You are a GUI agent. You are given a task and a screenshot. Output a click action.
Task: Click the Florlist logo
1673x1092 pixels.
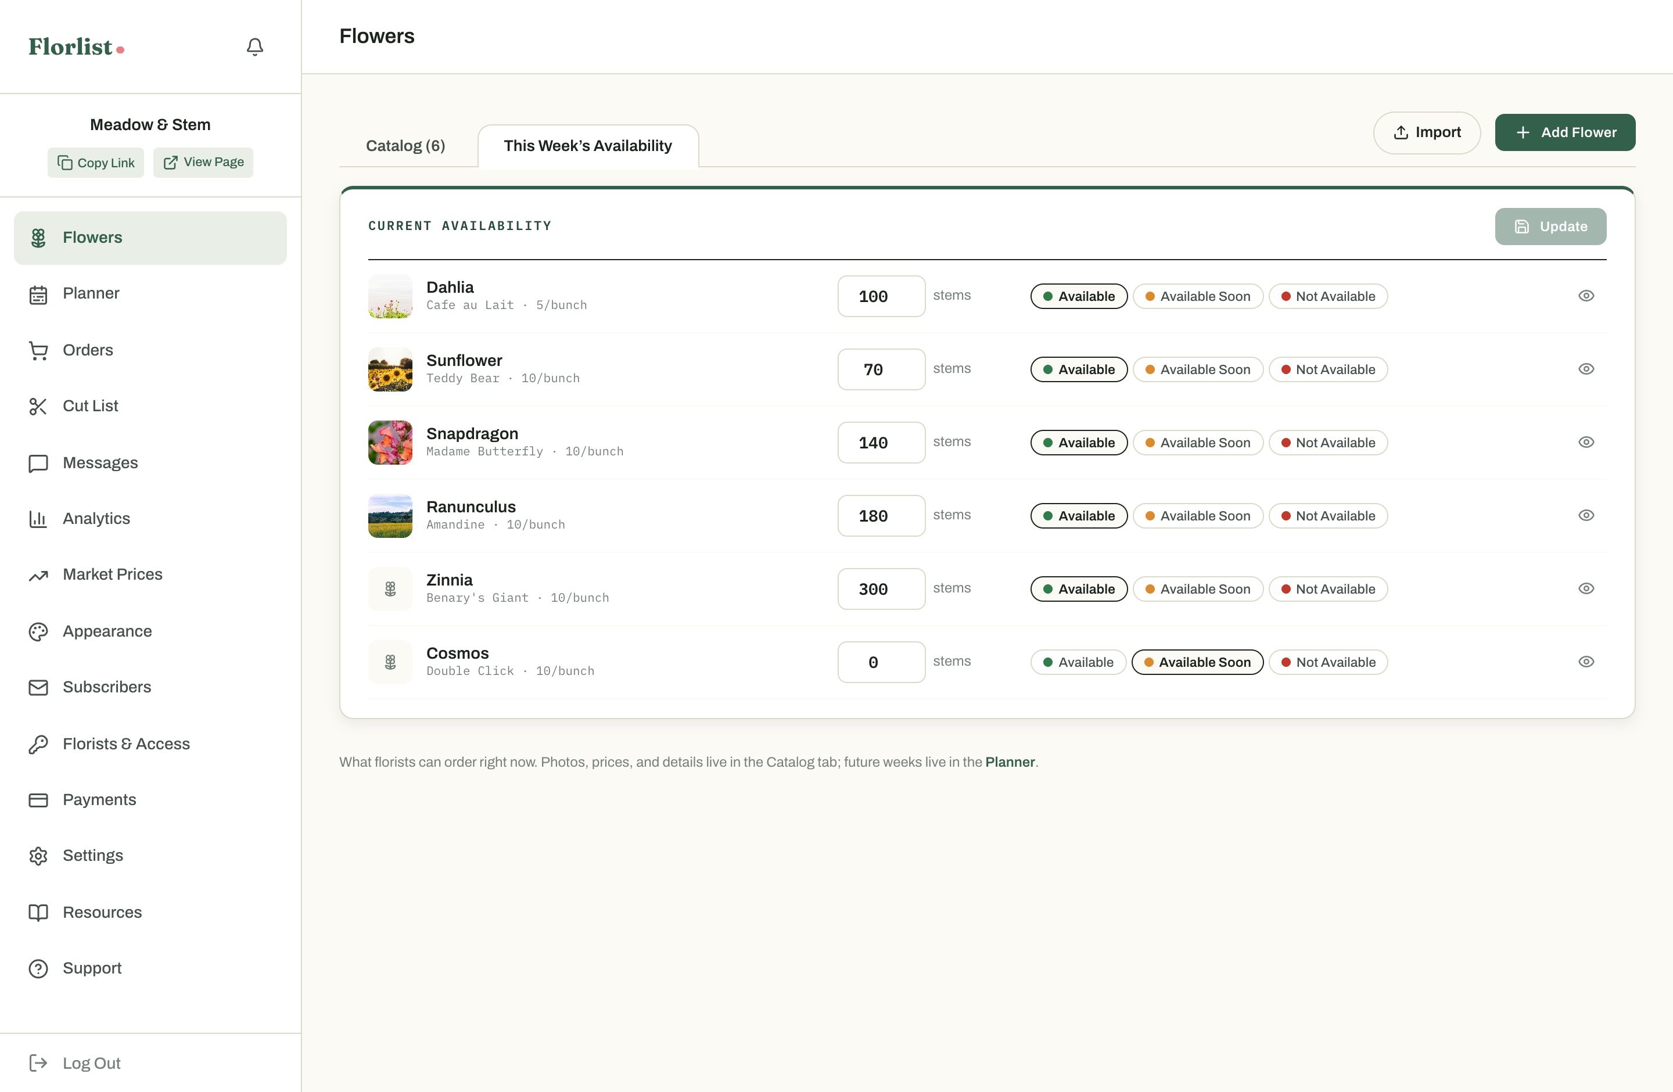point(76,46)
